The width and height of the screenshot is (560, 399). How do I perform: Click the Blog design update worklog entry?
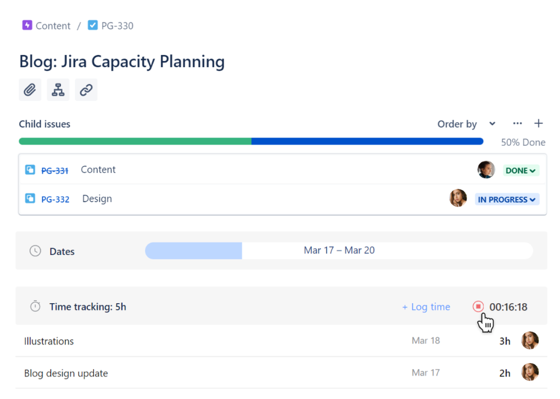point(66,373)
